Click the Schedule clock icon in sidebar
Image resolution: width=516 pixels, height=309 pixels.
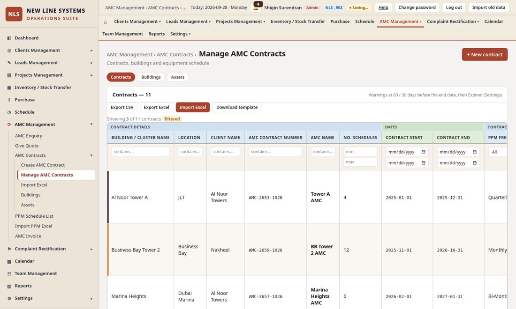coord(9,112)
